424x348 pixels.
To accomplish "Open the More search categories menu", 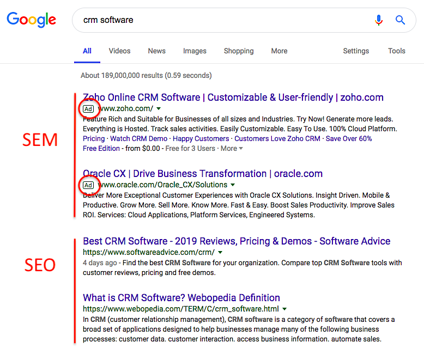I will point(280,51).
